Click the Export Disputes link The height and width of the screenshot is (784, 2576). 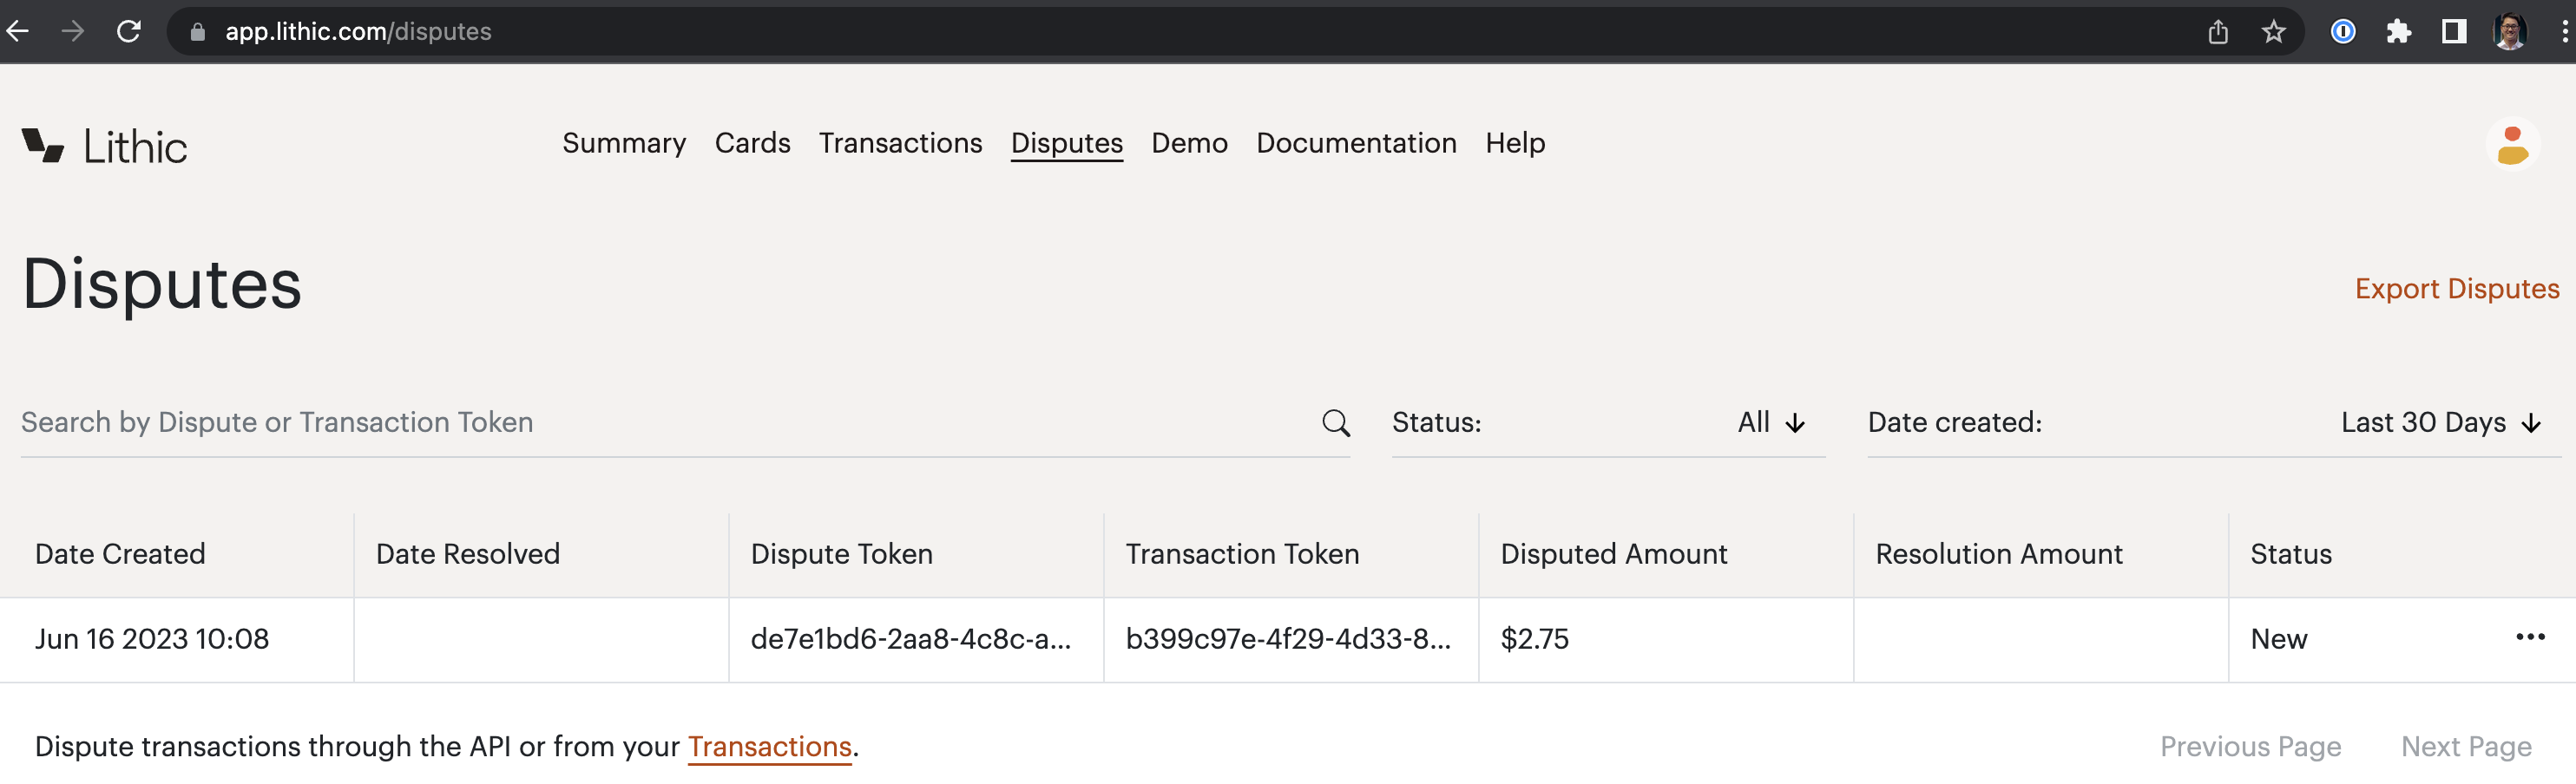pos(2457,289)
